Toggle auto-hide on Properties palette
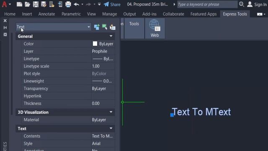 point(5,28)
